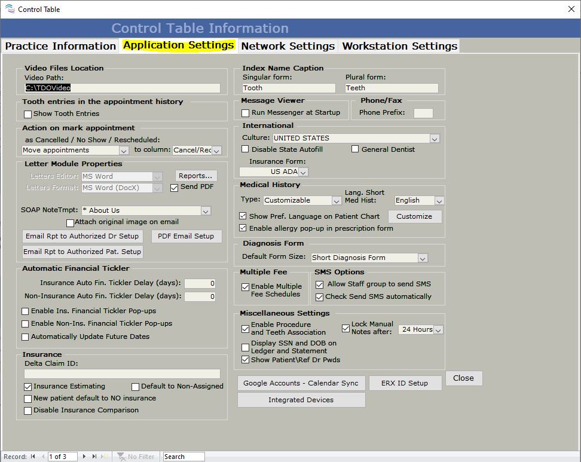The height and width of the screenshot is (462, 581).
Task: Open SOAP NoteTmpt dropdown
Action: pos(206,211)
